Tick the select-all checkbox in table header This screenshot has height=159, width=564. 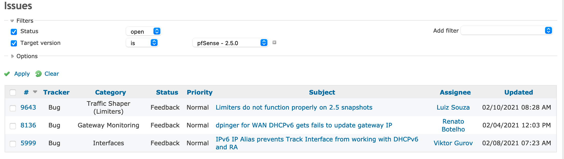(13, 92)
